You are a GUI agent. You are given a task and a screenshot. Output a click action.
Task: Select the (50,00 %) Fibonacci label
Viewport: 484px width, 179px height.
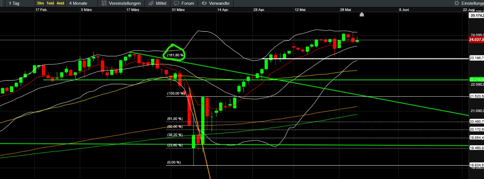[x=175, y=127]
